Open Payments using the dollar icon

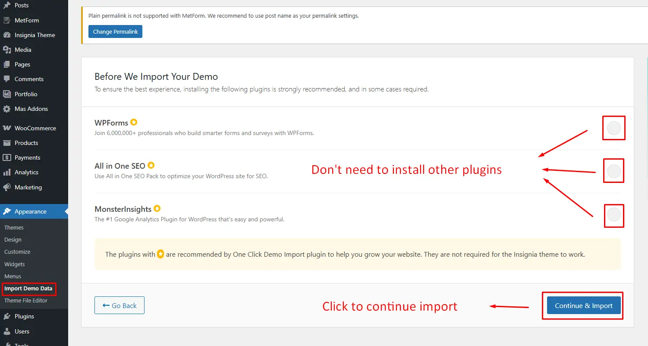pos(7,157)
